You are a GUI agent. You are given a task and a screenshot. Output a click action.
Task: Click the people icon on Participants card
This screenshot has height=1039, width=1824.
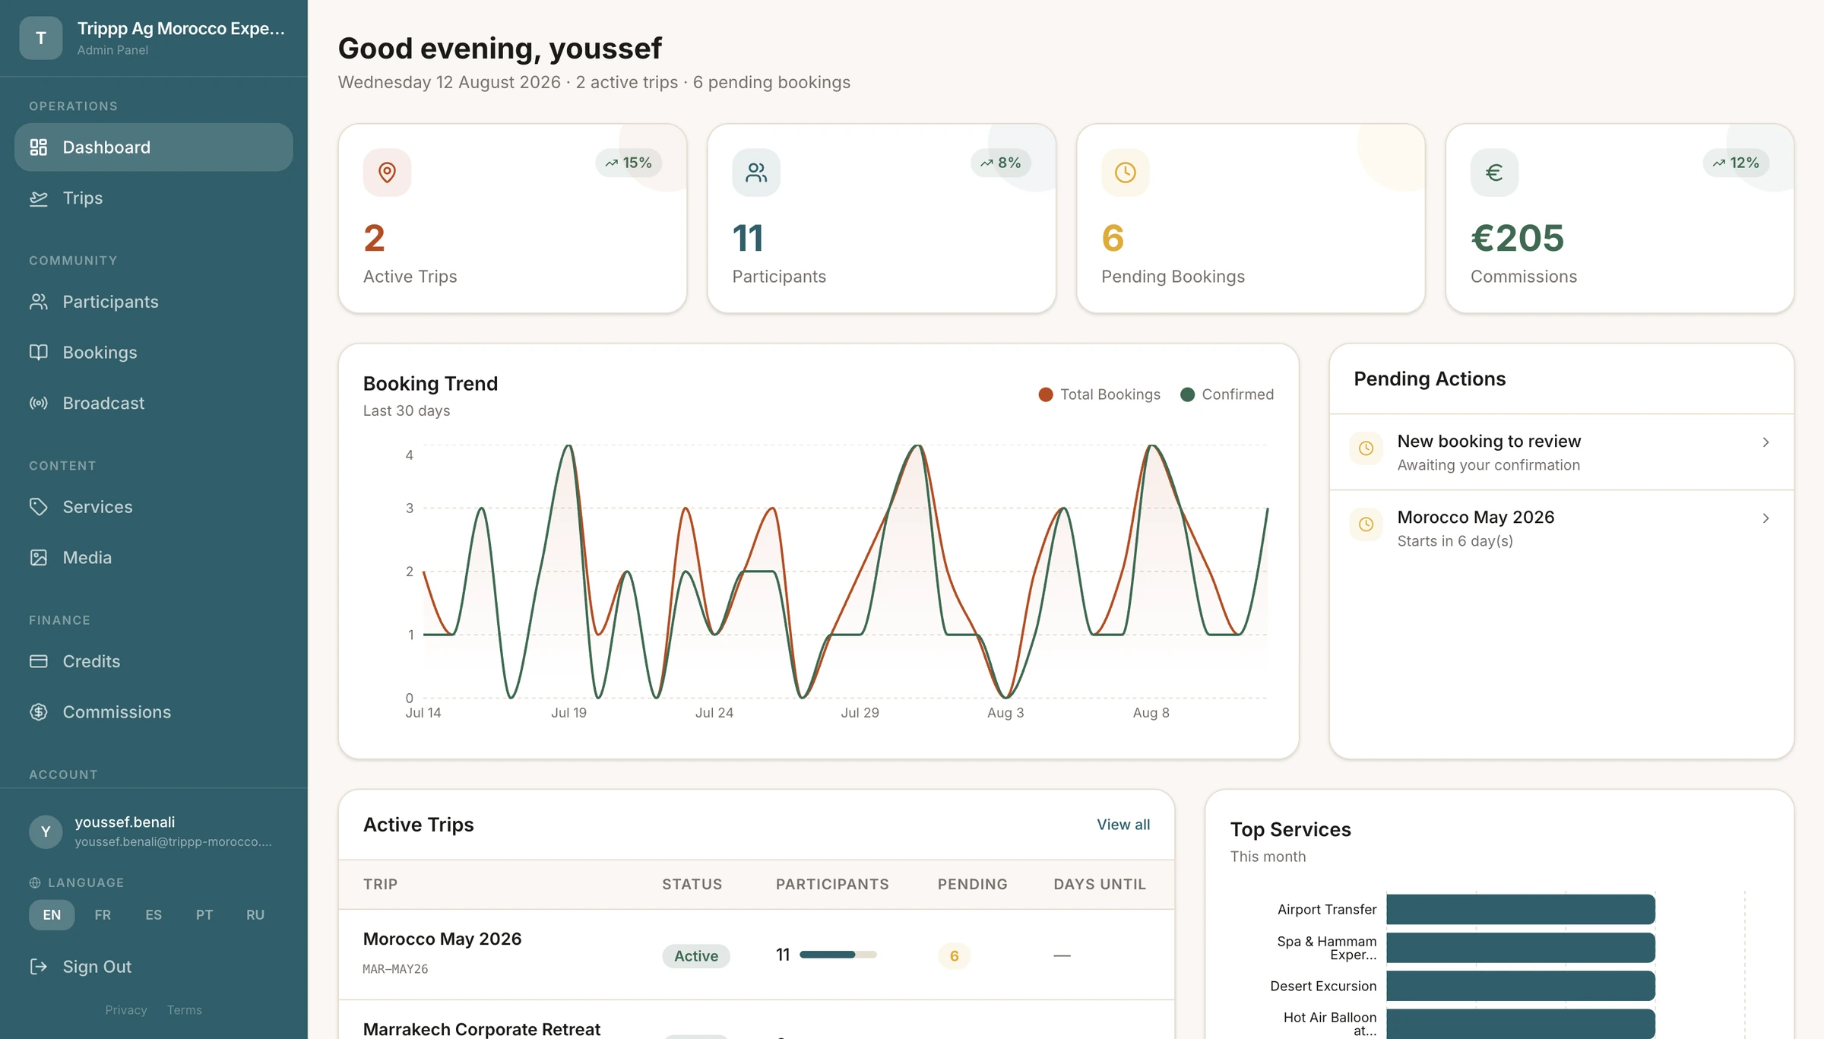tap(756, 173)
